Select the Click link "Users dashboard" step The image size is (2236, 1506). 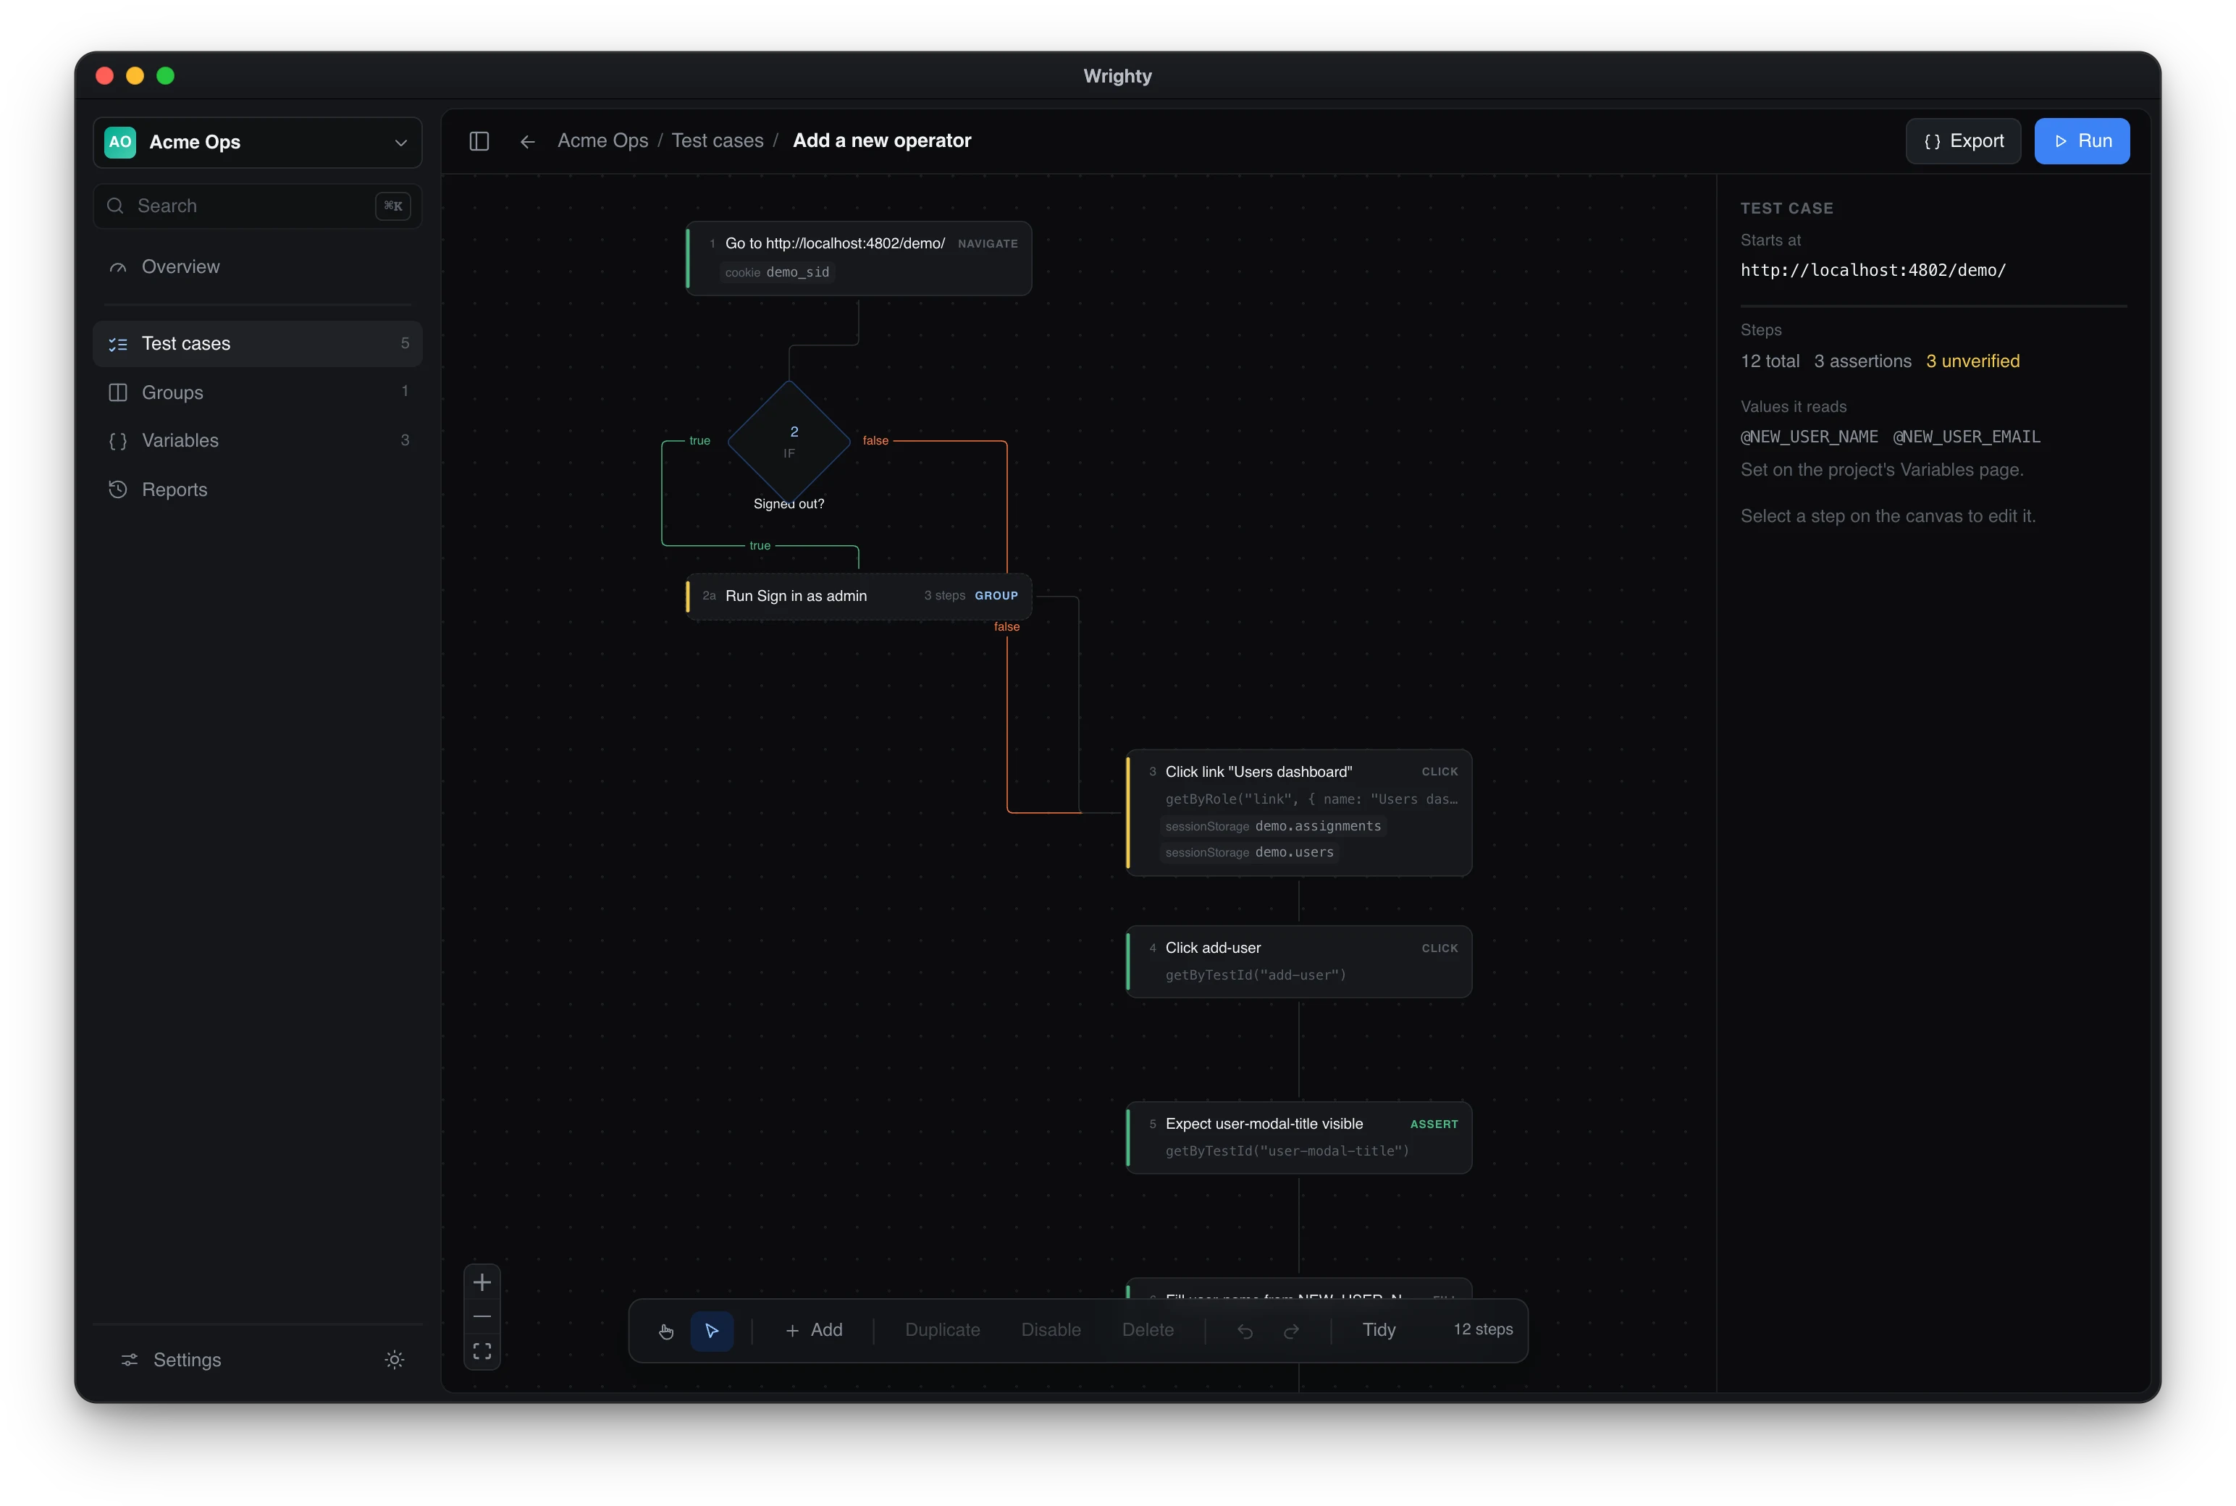(1298, 812)
